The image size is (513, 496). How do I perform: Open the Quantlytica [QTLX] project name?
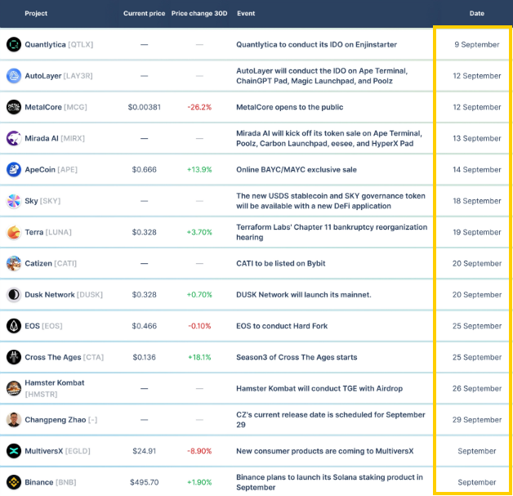click(59, 44)
